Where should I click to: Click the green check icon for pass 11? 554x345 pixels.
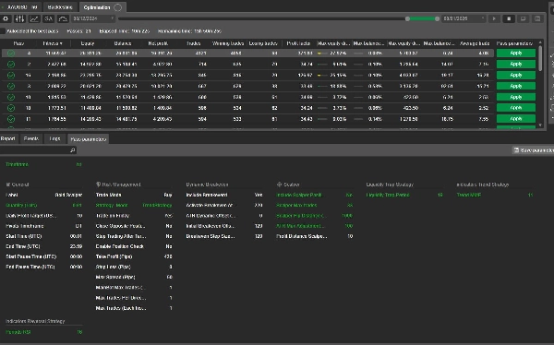(x=11, y=119)
